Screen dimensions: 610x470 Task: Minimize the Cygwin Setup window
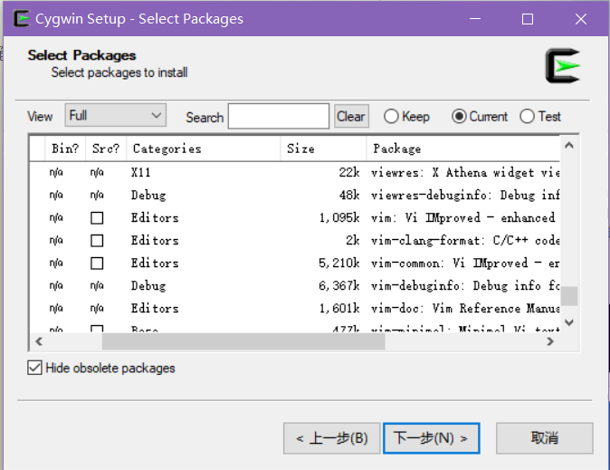pos(475,19)
